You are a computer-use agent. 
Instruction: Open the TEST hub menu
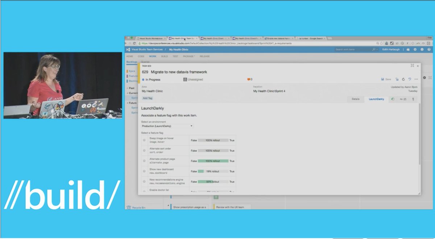175,56
